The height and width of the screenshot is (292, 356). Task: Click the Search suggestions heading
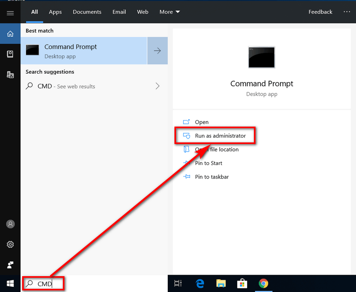point(50,72)
